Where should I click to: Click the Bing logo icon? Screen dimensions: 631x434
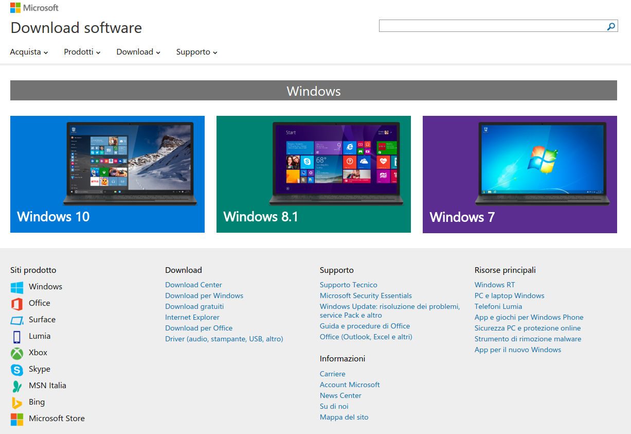[17, 403]
